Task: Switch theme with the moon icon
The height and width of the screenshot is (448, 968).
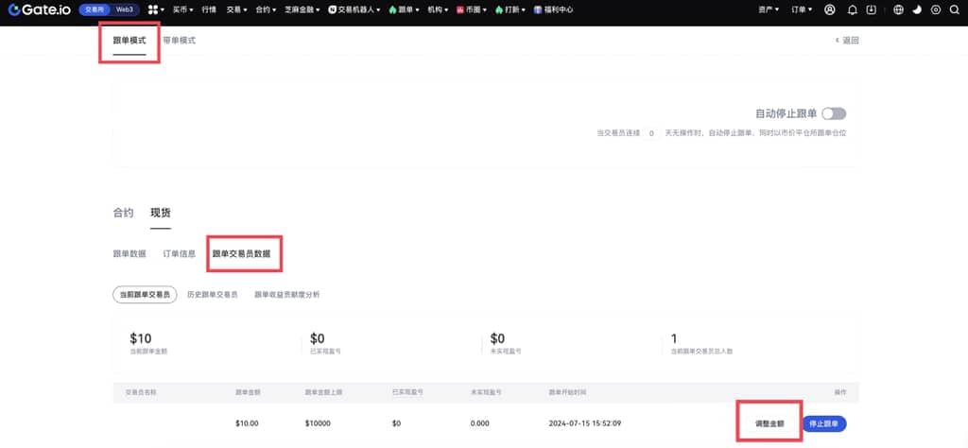Action: (916, 9)
